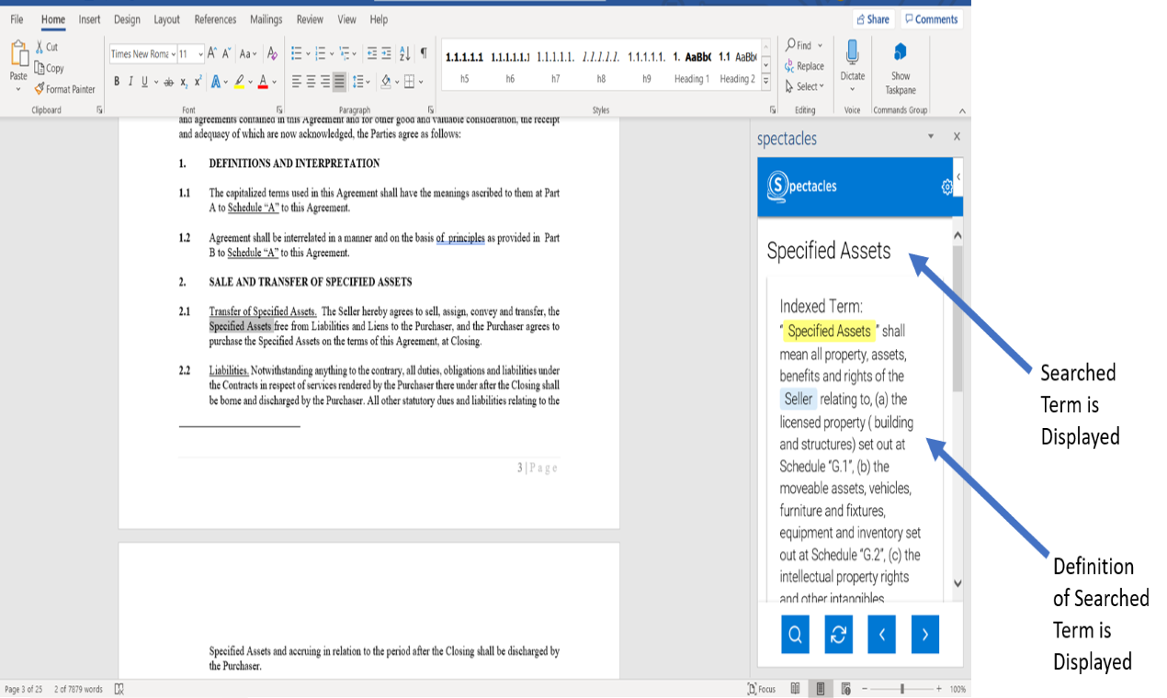Adjust the zoom slider handle
Image resolution: width=1167 pixels, height=698 pixels.
902,689
